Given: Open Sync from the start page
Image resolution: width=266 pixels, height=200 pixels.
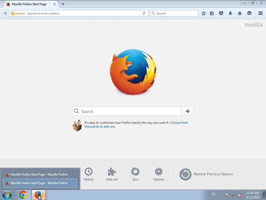Looking at the screenshot, I should [135, 174].
